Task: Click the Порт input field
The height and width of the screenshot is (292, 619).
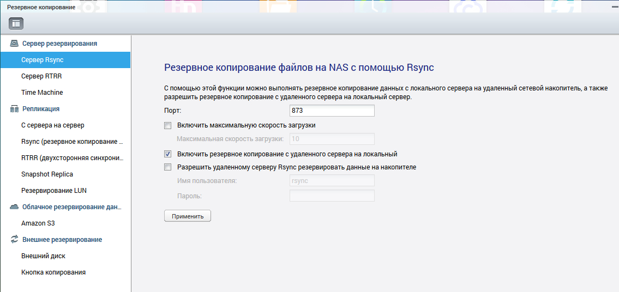Action: [x=332, y=111]
